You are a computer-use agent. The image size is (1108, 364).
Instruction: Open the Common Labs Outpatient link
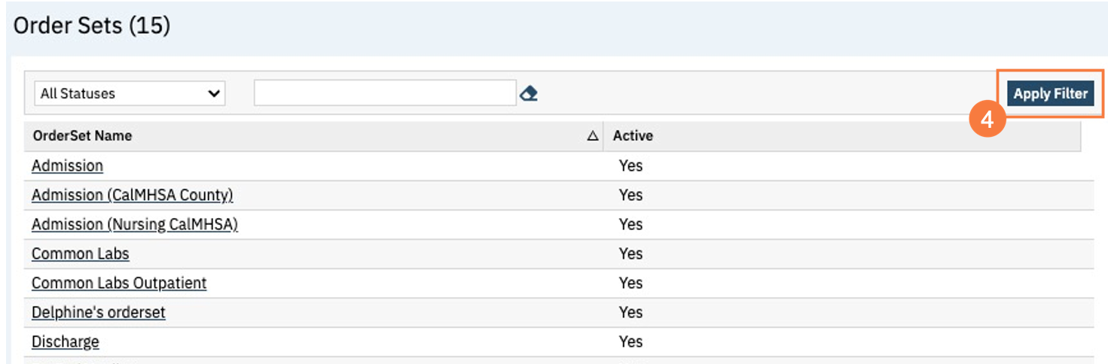(x=119, y=283)
